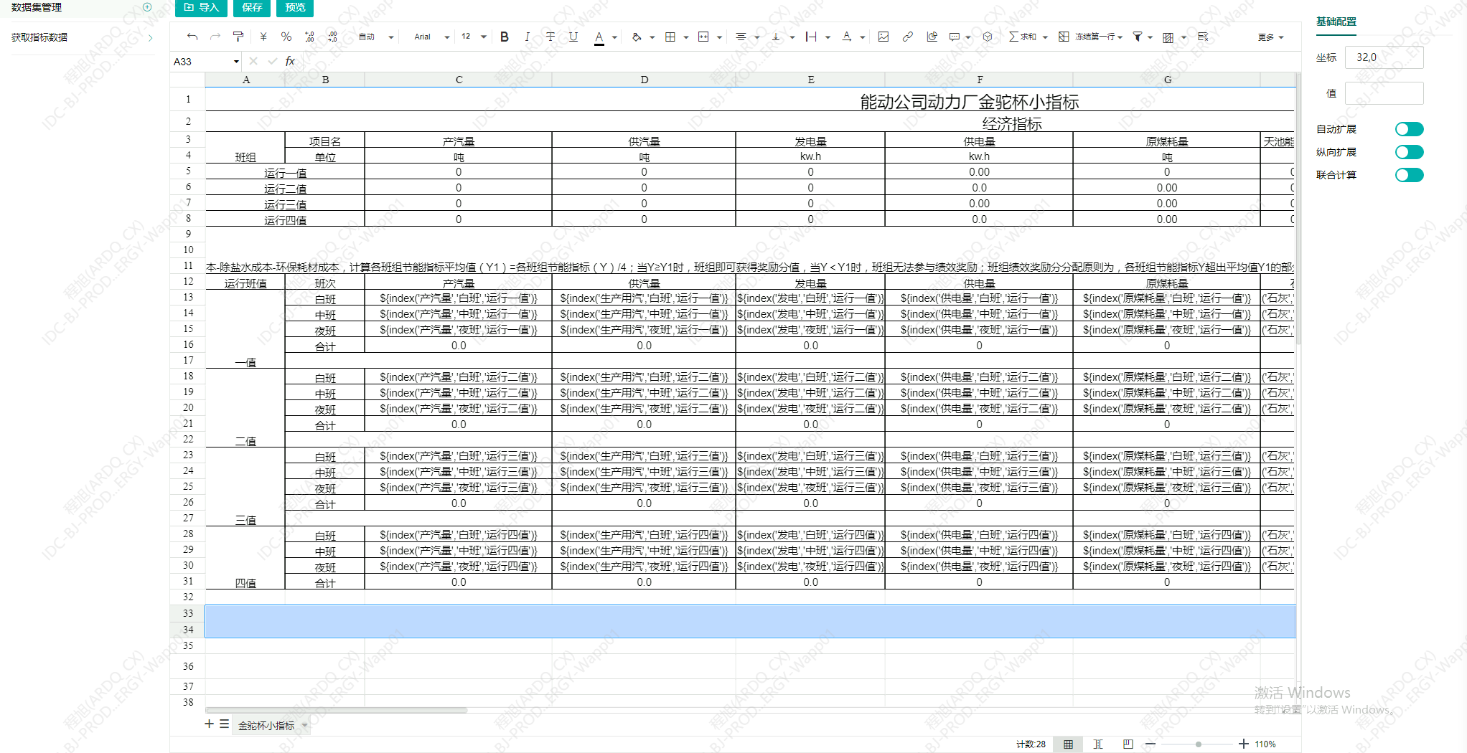Expand the 更多 toolbar menu

[x=1270, y=37]
